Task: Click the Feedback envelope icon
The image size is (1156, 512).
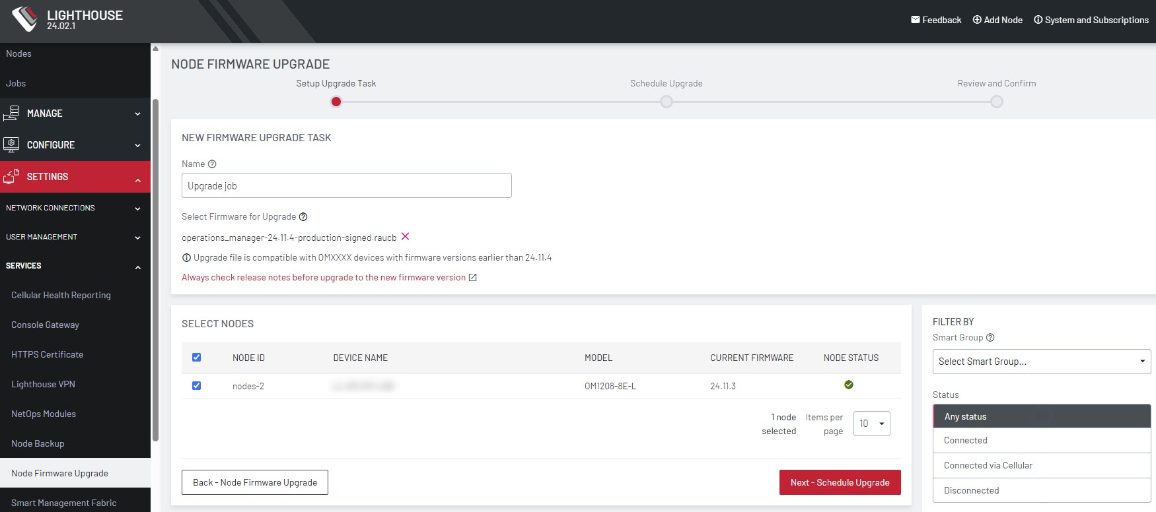Action: tap(915, 20)
